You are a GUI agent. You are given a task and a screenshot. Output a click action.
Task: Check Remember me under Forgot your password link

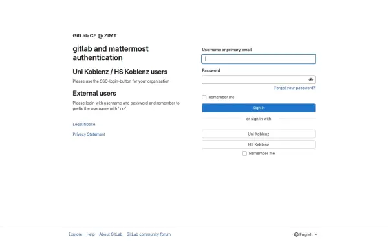pos(204,97)
